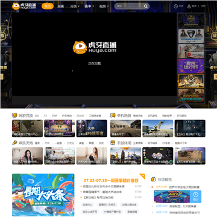
Task: Open the DNF category link
Action: 54,116
